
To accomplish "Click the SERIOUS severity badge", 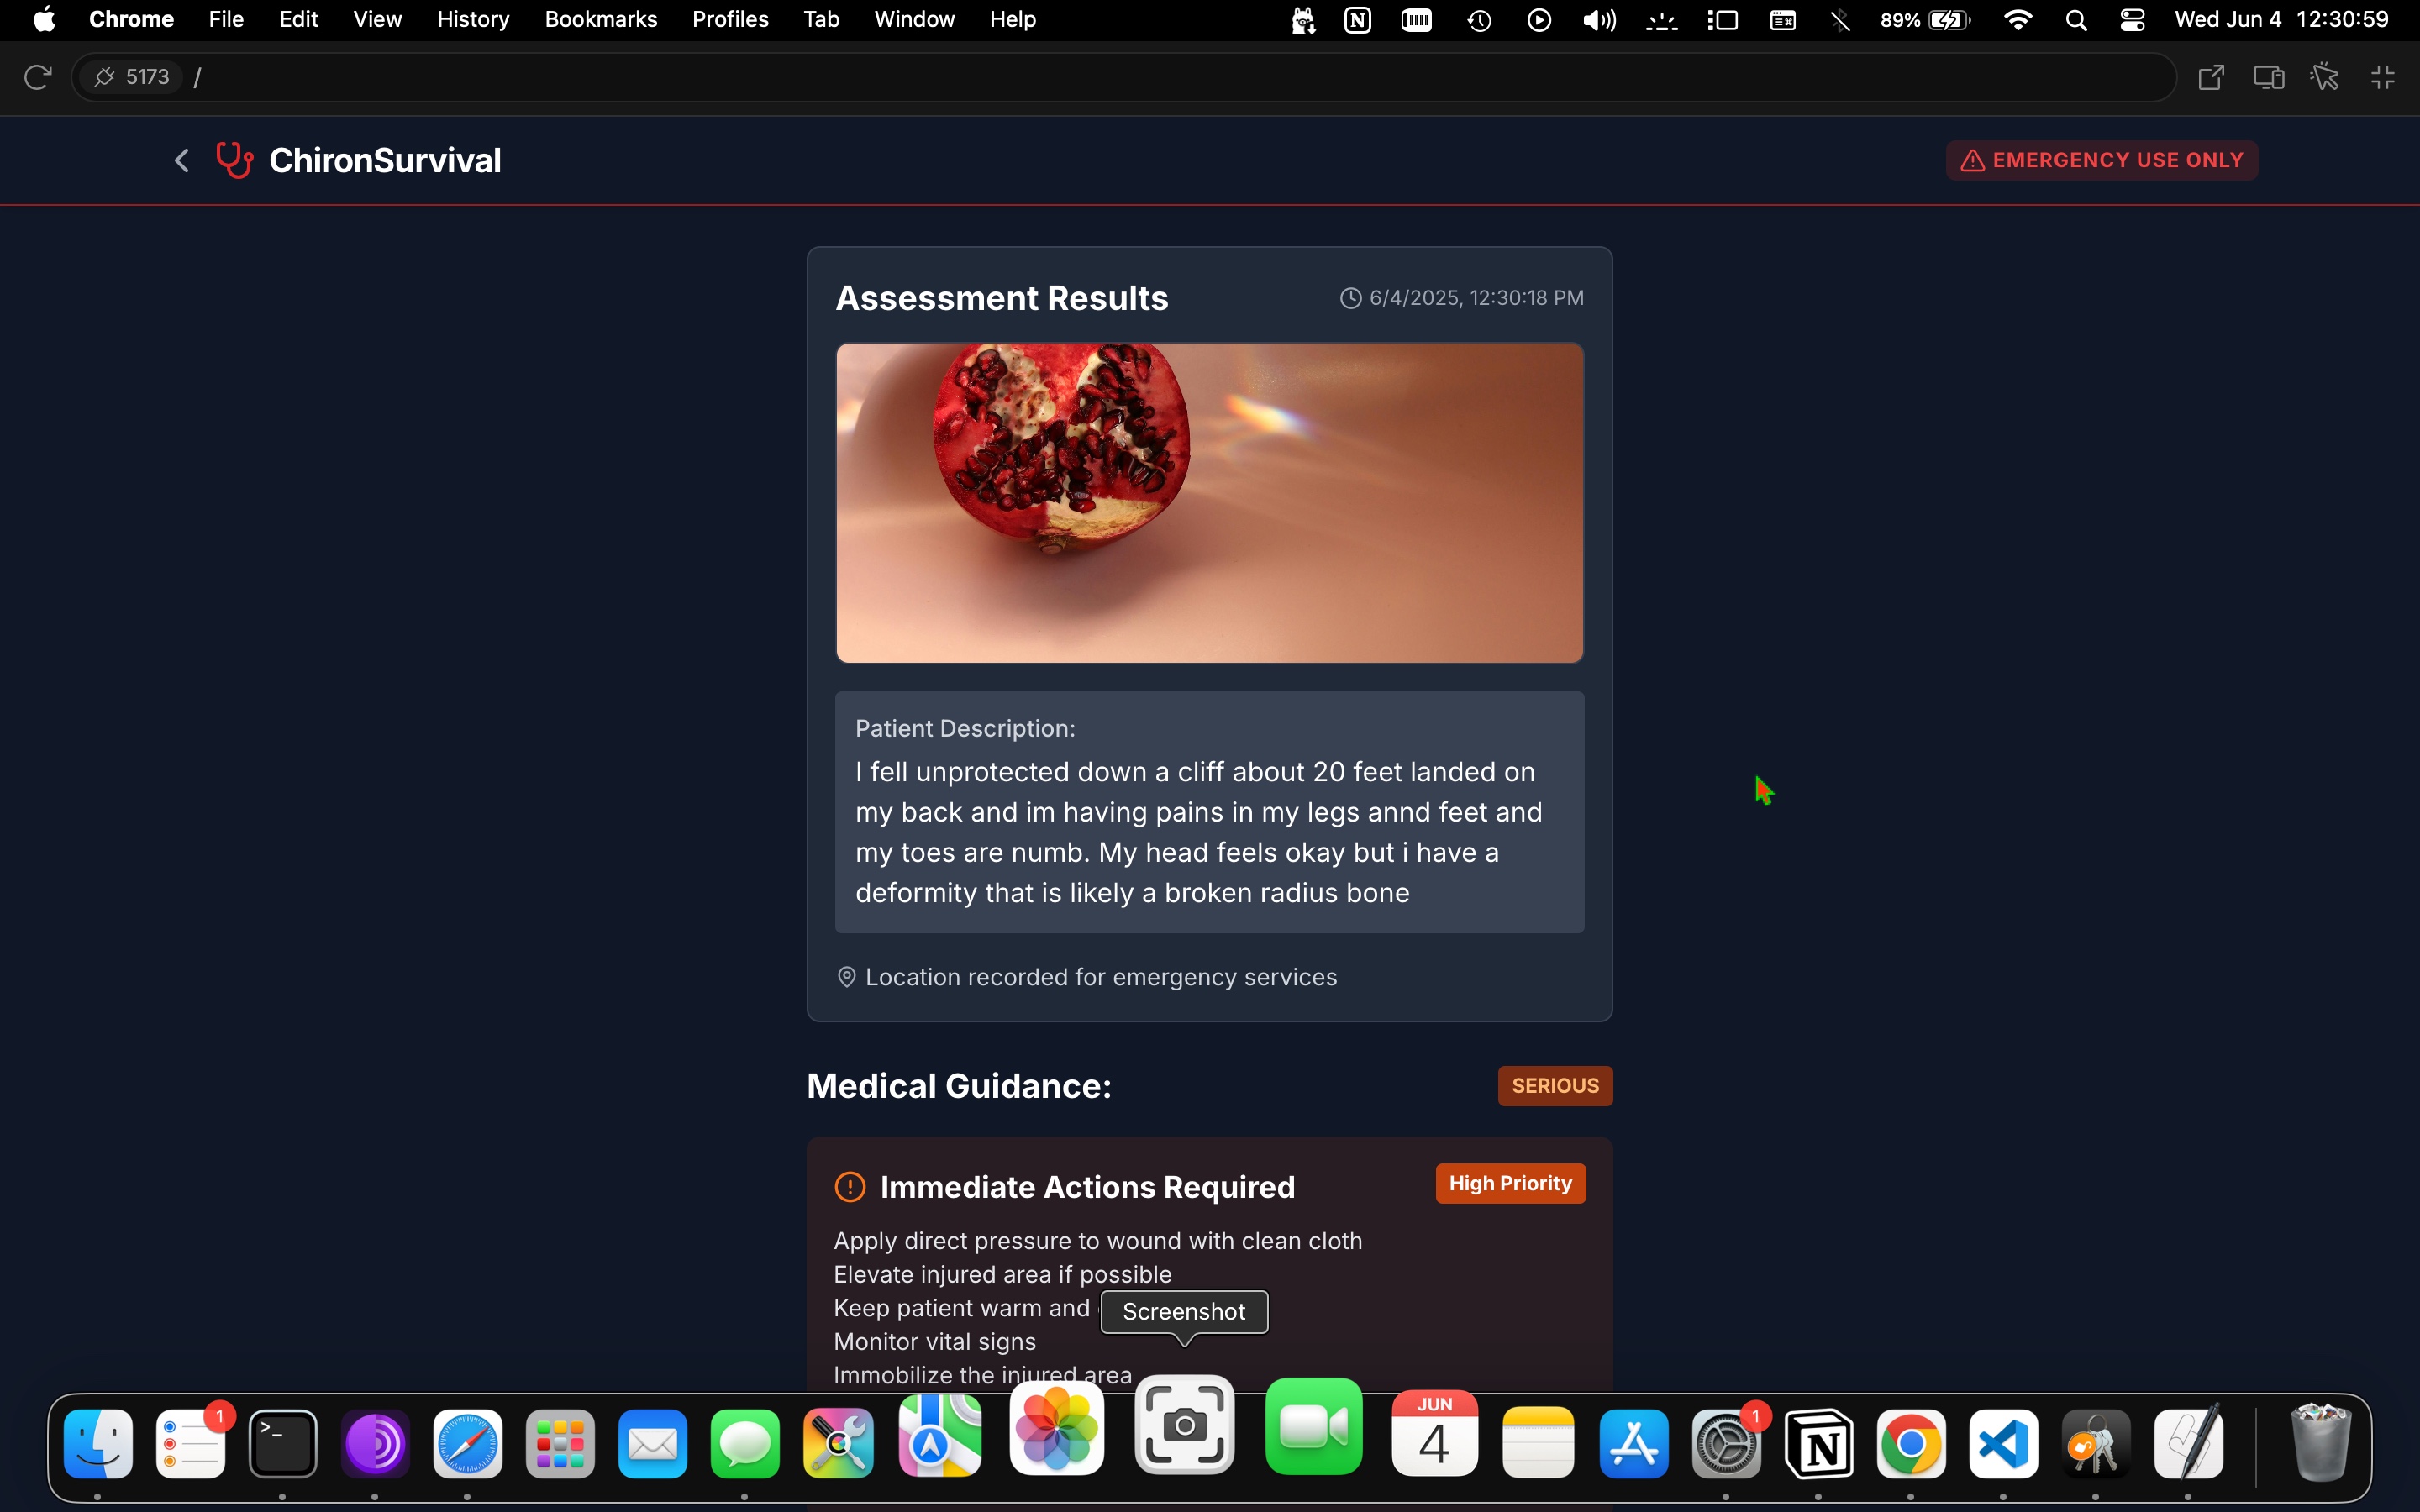I will tap(1555, 1086).
